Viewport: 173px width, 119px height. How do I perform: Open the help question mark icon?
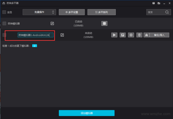tap(154, 3)
